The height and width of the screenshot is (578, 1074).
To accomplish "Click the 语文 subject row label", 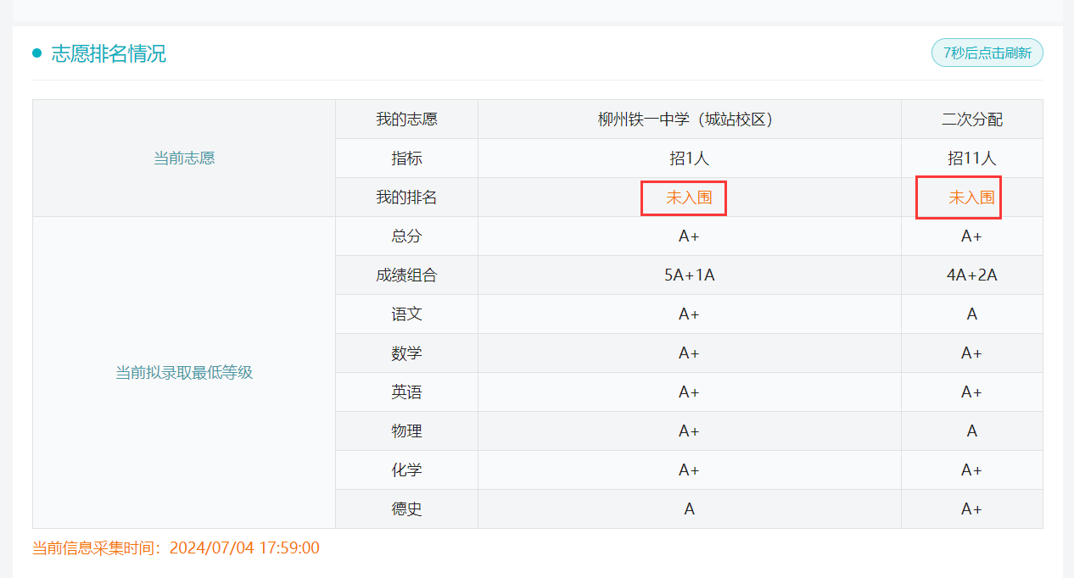I will [406, 314].
